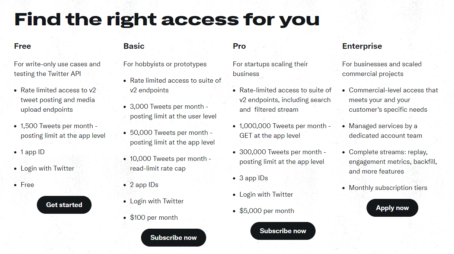Screen dimensions: 454x254
Task: Click the "3 app IDs" bullet item
Action: coord(253,178)
